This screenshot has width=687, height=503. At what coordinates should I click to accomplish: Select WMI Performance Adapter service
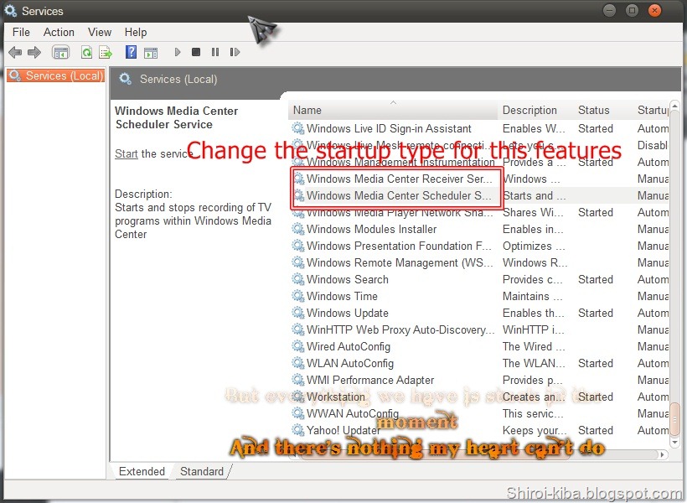point(480,380)
